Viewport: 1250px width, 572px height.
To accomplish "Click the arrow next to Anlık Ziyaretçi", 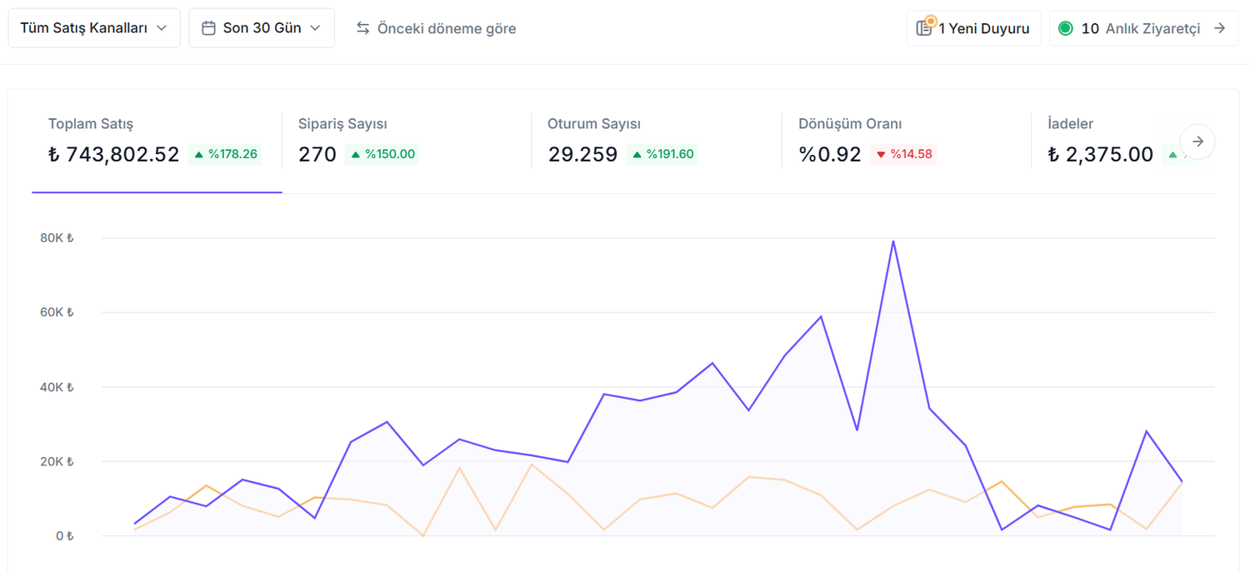I will (1220, 28).
